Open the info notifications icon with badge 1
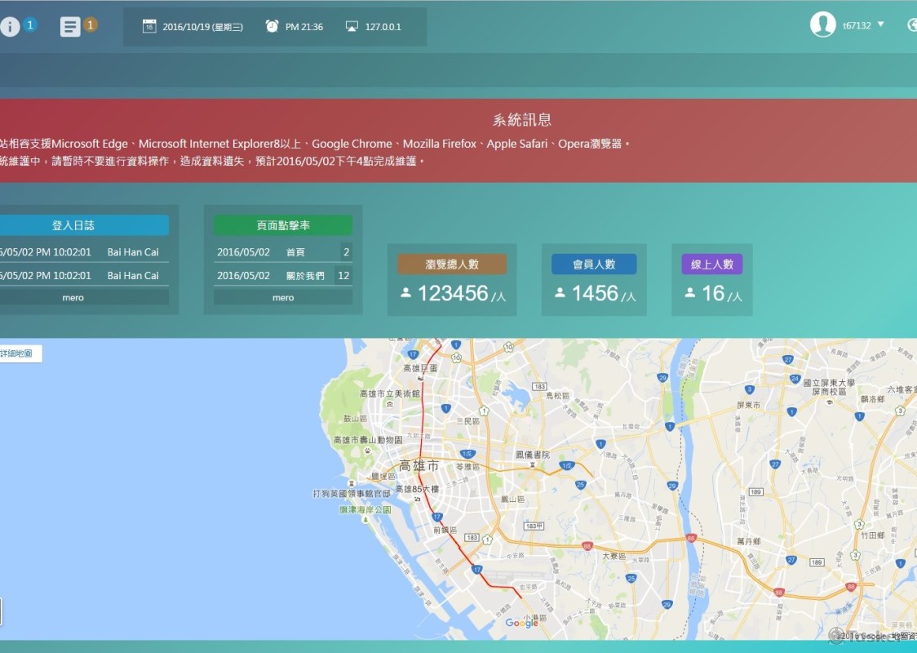 click(11, 25)
